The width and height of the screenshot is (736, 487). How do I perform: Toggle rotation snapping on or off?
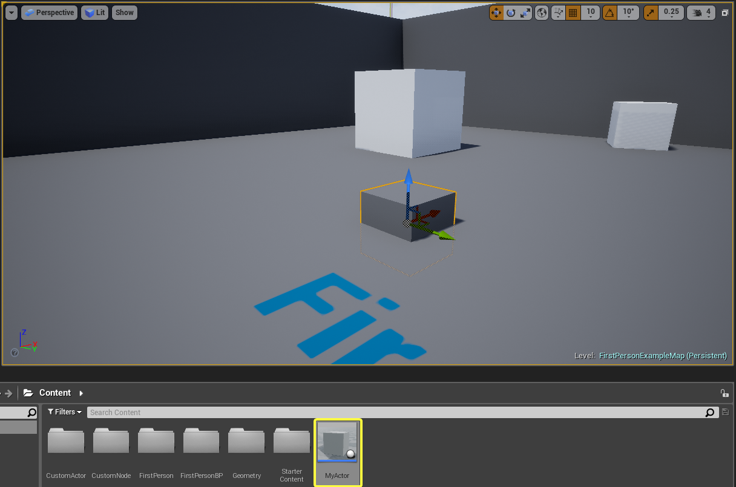click(610, 13)
